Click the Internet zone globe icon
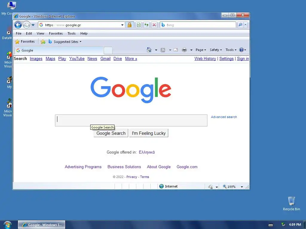This screenshot has width=306, height=229. tap(161, 186)
